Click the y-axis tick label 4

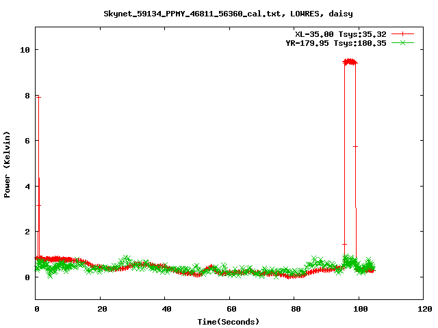click(27, 187)
